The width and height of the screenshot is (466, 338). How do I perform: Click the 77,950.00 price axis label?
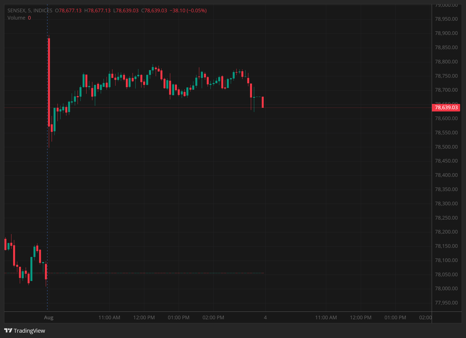pos(446,303)
